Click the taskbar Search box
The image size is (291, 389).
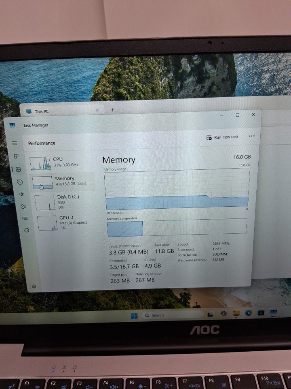pyautogui.click(x=171, y=315)
